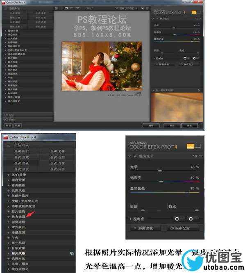The height and width of the screenshot is (273, 245).
Task: Click the 画笔 brush button in the top window
Action: tap(151, 125)
